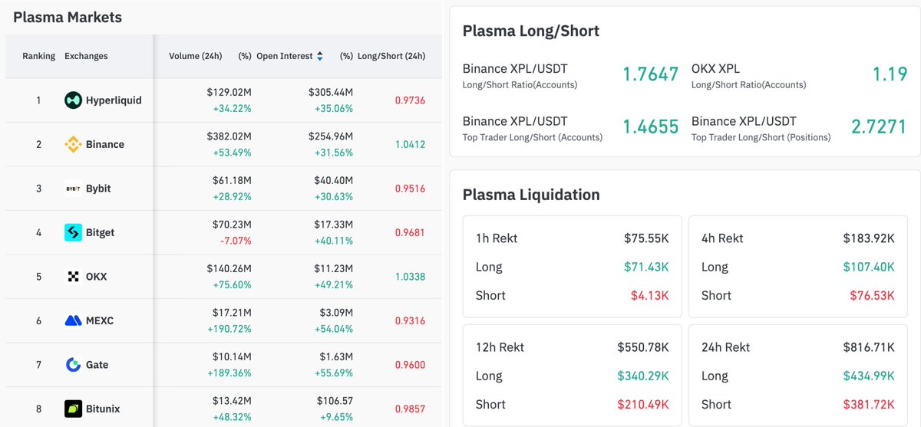Open the OKX exchange name link

pyautogui.click(x=97, y=277)
